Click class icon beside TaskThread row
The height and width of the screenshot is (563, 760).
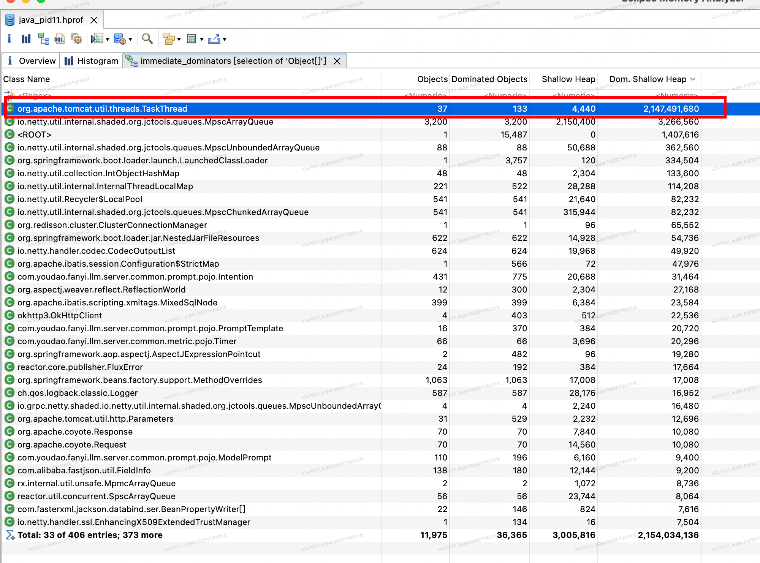(9, 109)
